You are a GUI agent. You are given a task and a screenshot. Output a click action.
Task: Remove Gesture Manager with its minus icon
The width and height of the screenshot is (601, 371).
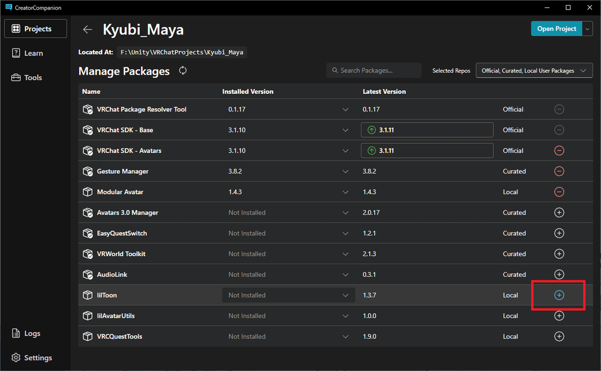click(559, 171)
